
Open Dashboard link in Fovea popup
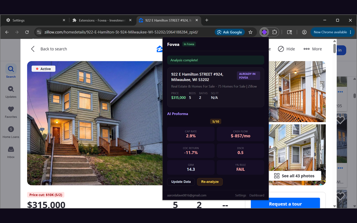pyautogui.click(x=257, y=195)
